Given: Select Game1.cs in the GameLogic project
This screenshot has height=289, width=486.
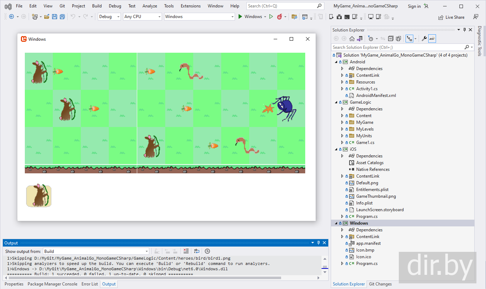Looking at the screenshot, I should click(365, 143).
